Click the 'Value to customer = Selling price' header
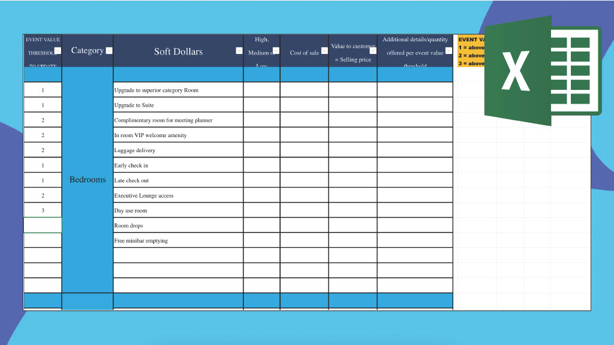Screen dimensions: 614x345 [353, 51]
